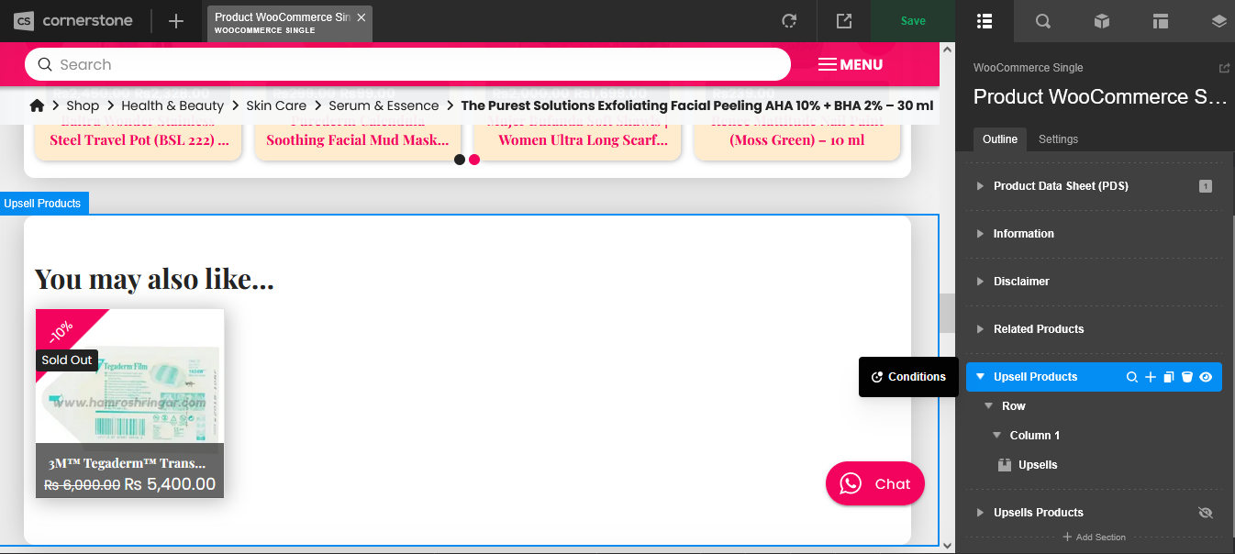Screen dimensions: 1235x554
Task: Click the green Save button
Action: click(x=913, y=21)
